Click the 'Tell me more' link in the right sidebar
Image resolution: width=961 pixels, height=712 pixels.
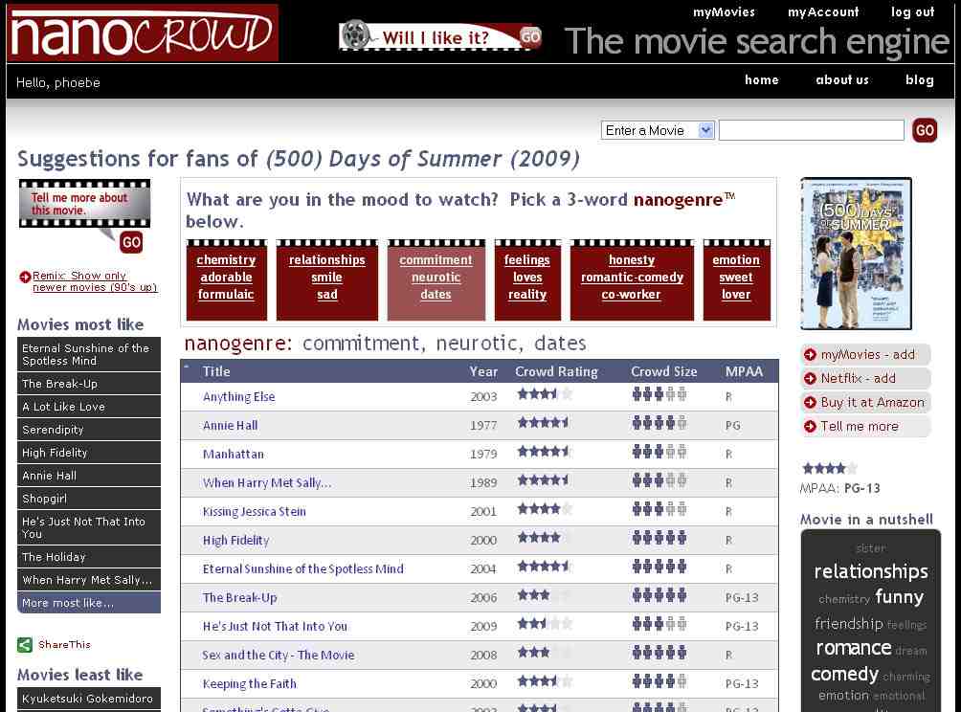[860, 427]
